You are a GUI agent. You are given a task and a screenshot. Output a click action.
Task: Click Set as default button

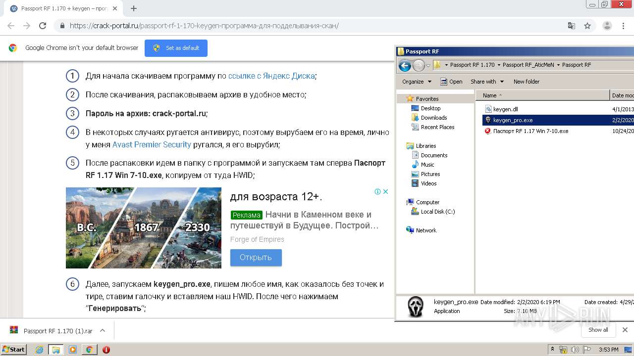coord(176,48)
